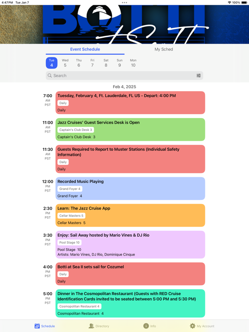Open the Directory person icon
249x332 pixels.
click(91, 326)
